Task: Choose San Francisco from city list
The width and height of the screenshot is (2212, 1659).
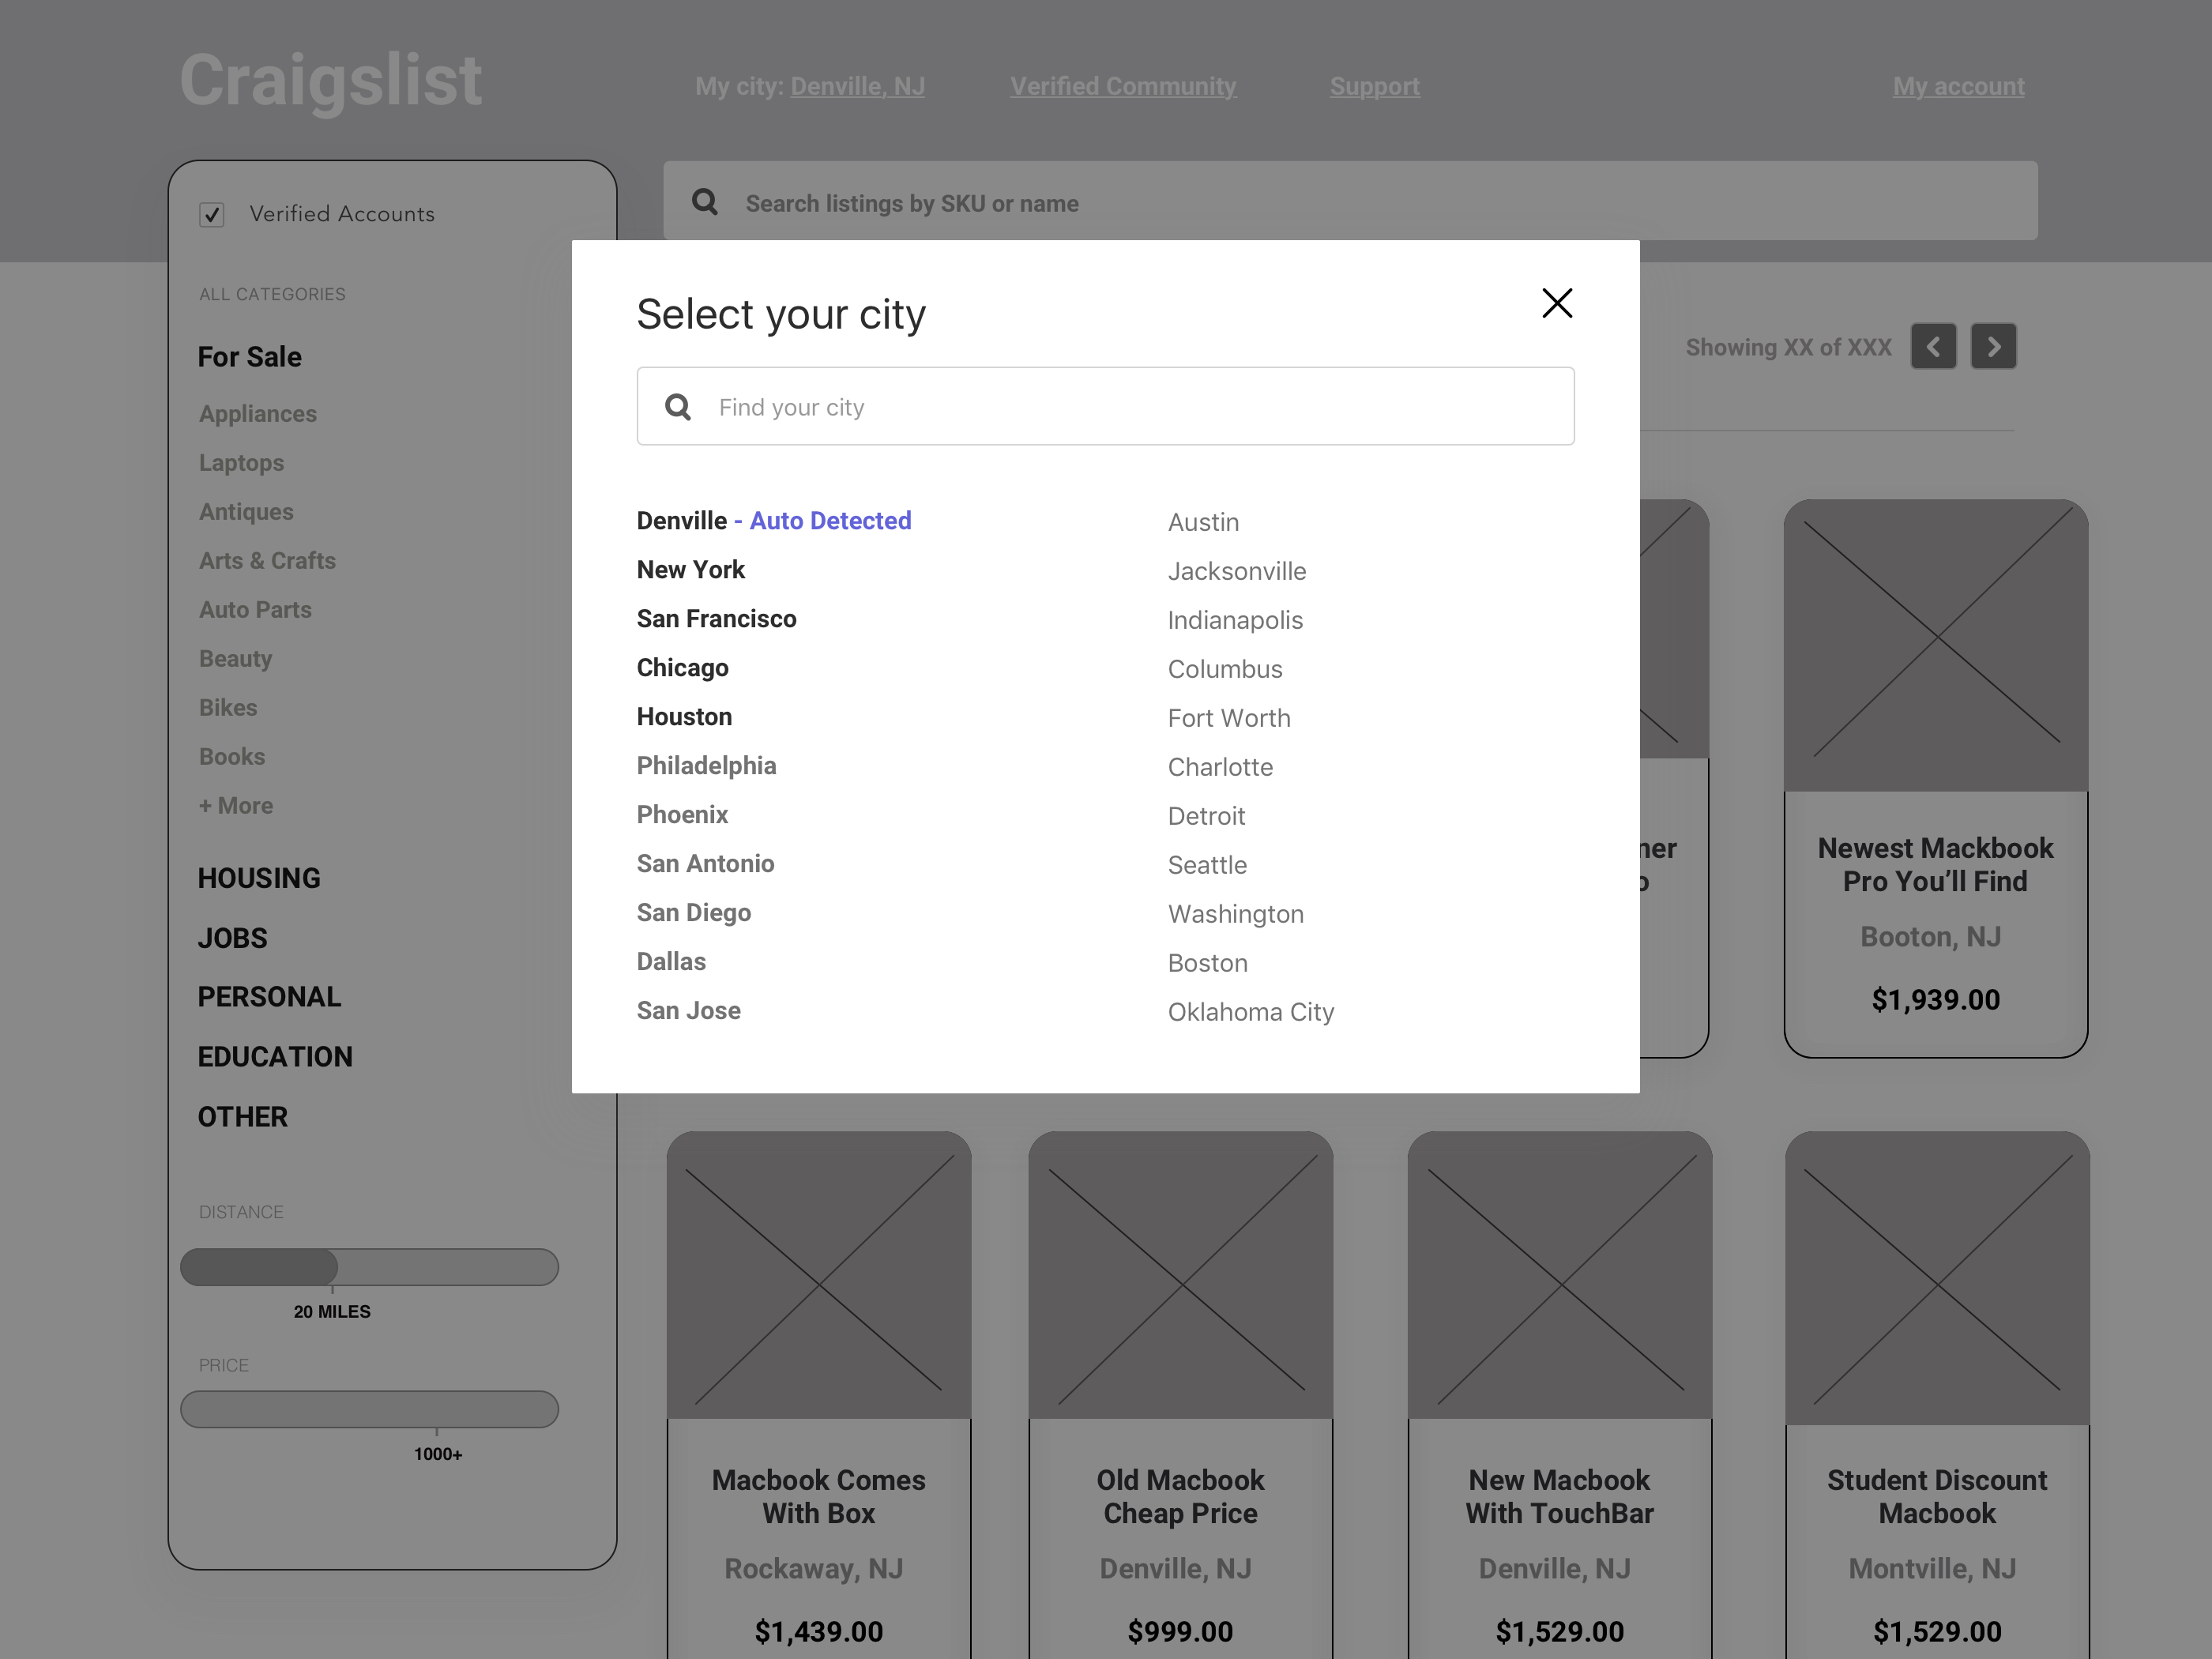Action: tap(717, 619)
